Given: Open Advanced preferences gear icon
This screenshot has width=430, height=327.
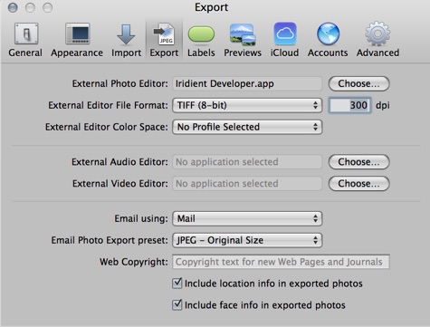Looking at the screenshot, I should pyautogui.click(x=377, y=34).
